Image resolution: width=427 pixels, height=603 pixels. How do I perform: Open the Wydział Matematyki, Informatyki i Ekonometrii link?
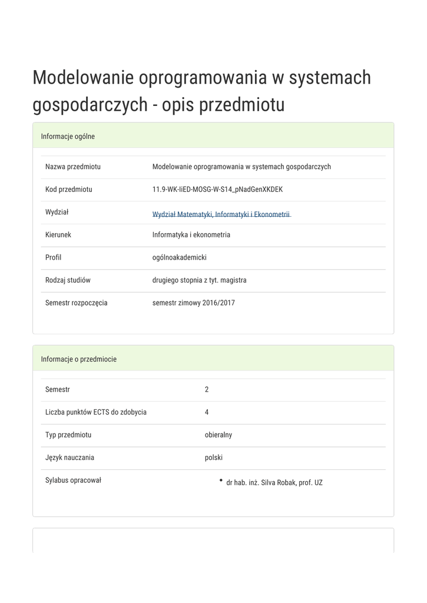(221, 214)
